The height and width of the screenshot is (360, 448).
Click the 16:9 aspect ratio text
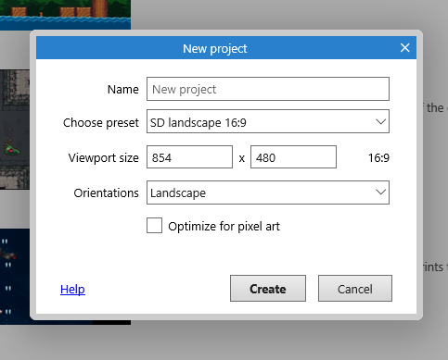[x=378, y=158]
